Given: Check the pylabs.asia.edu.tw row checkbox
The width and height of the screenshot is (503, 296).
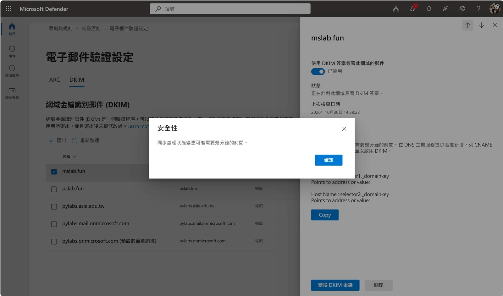Looking at the screenshot, I should pyautogui.click(x=54, y=206).
